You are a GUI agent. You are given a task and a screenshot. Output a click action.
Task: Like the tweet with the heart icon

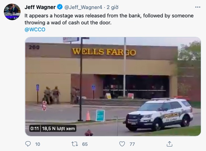pyautogui.click(x=122, y=144)
